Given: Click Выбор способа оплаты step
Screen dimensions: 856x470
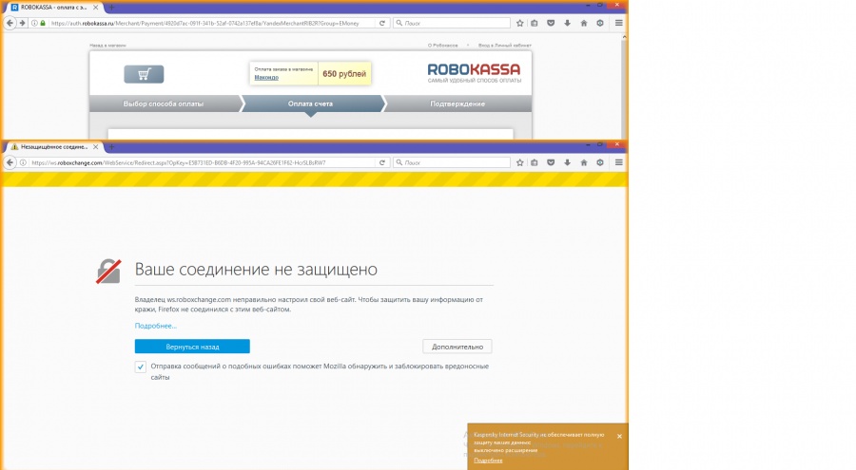Looking at the screenshot, I should click(x=164, y=103).
